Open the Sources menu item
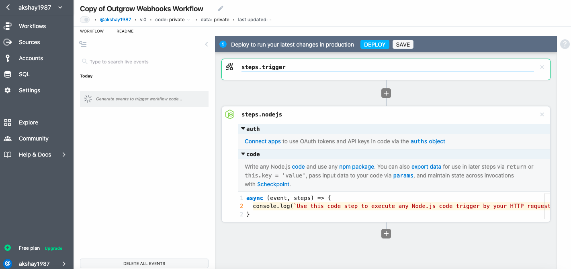 click(29, 42)
